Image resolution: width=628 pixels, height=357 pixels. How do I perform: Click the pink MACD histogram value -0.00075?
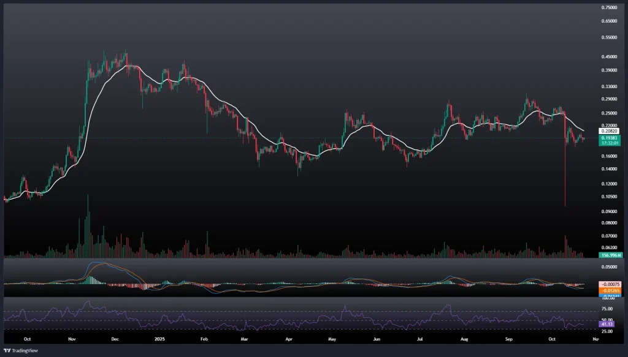[610, 285]
